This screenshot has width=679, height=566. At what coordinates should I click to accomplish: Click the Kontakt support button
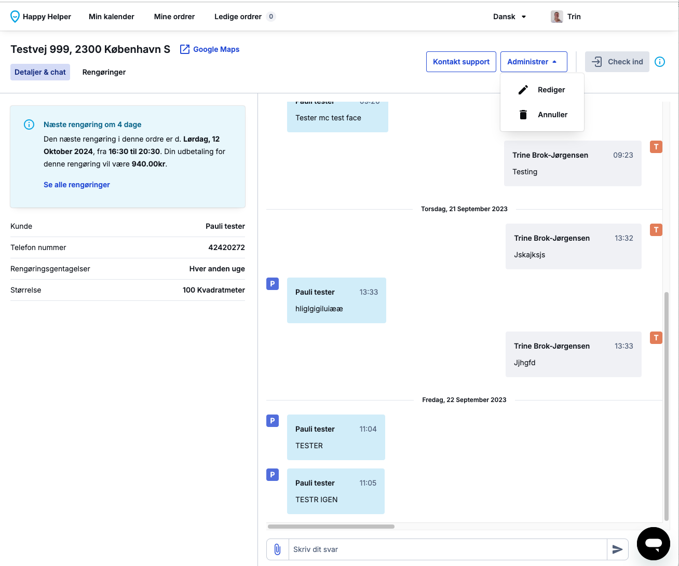461,62
